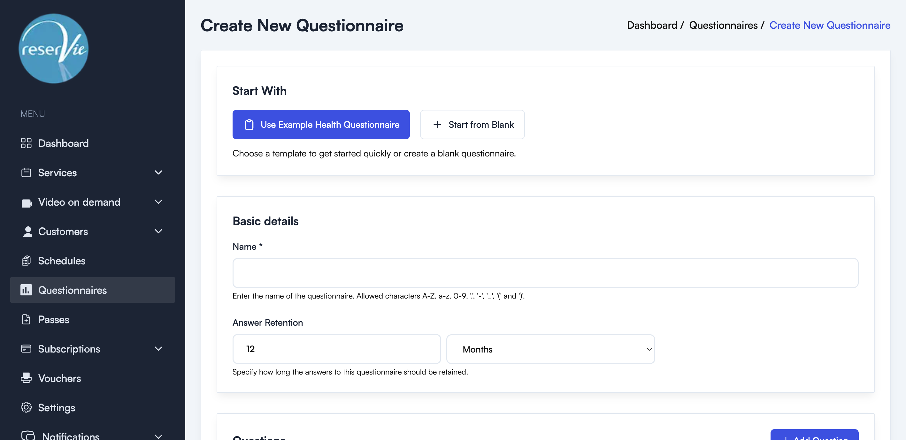Click Use Example Health Questionnaire
Viewport: 906px width, 440px height.
coord(321,125)
